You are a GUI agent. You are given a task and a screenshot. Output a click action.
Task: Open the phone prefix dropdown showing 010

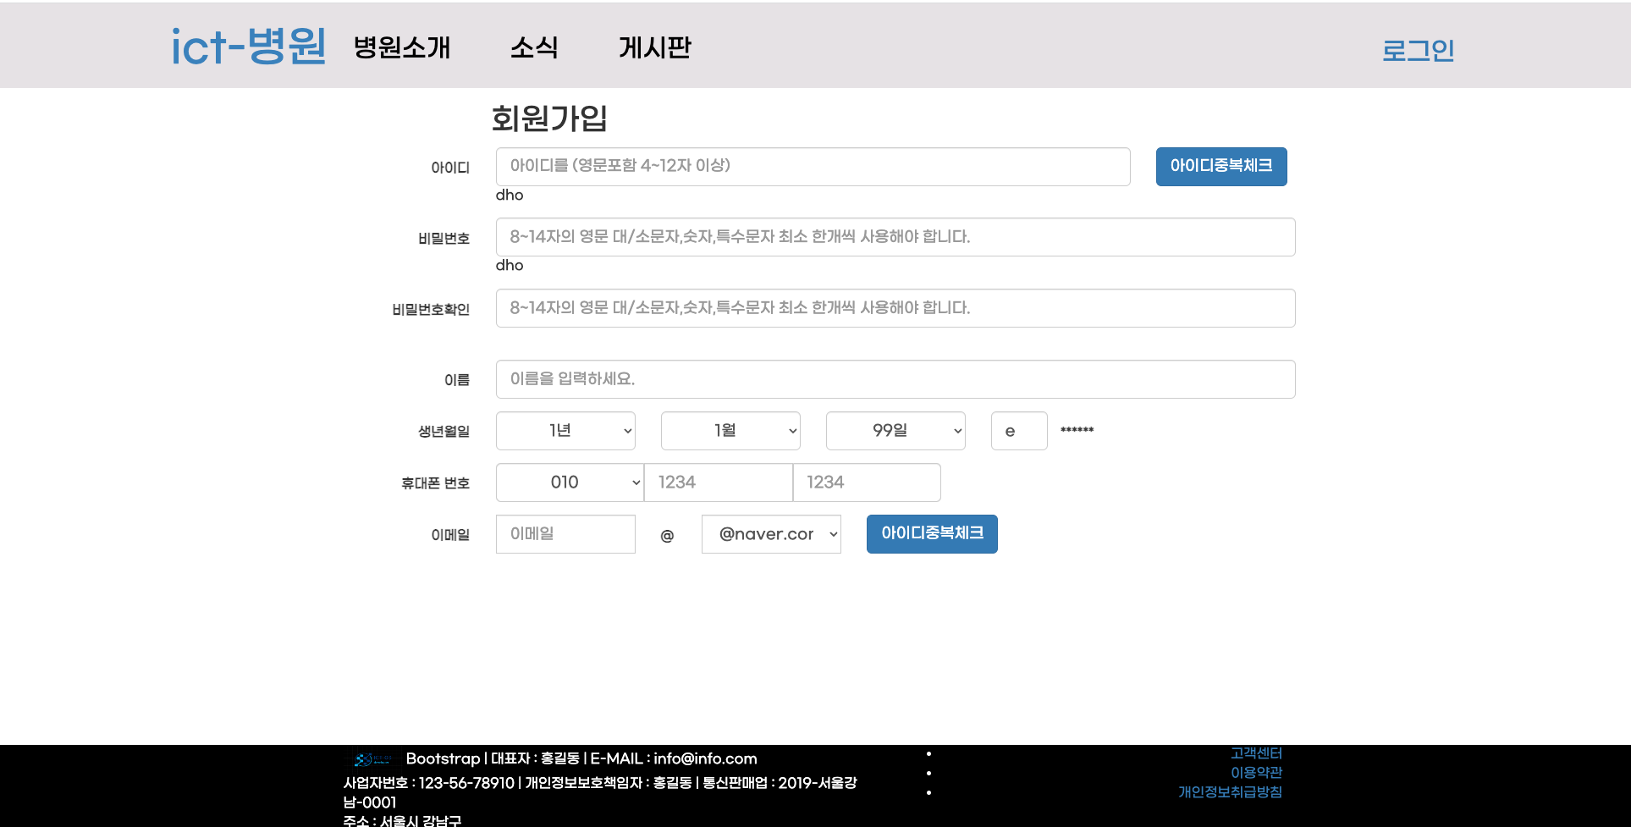click(x=568, y=482)
